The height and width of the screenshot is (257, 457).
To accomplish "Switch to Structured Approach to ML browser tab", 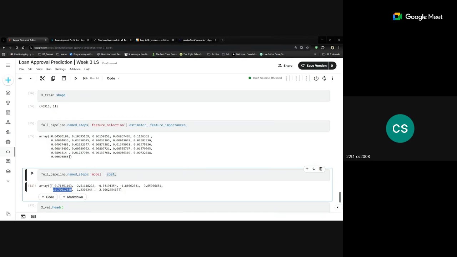I will click(x=112, y=40).
